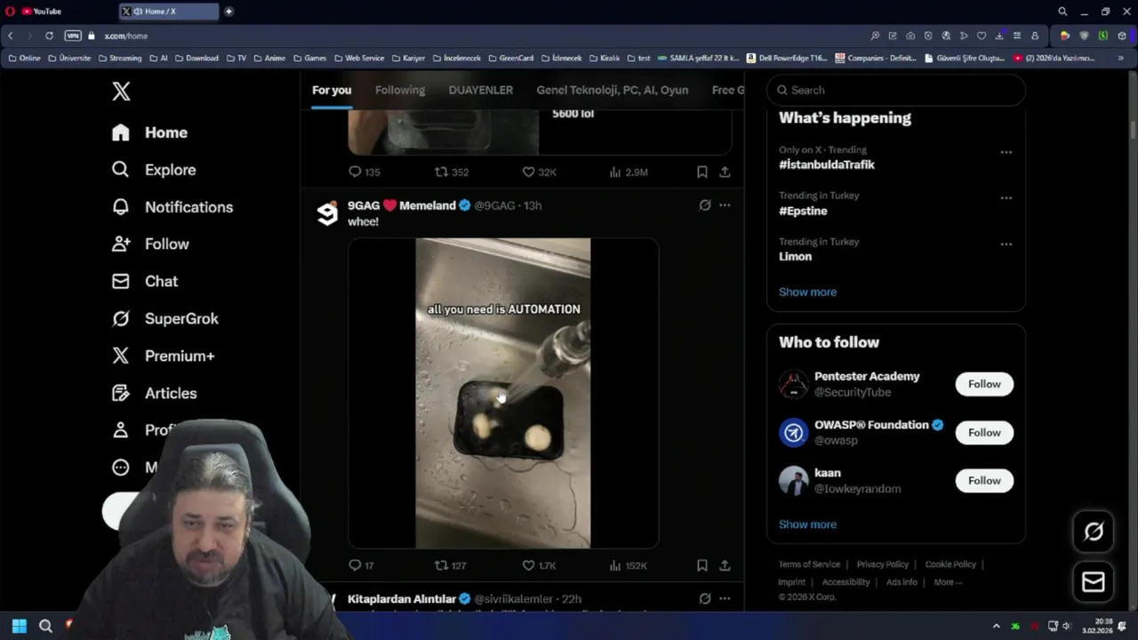Reply to the 9GAG post with 17 replies
Screen dimensions: 1138x640
362,565
